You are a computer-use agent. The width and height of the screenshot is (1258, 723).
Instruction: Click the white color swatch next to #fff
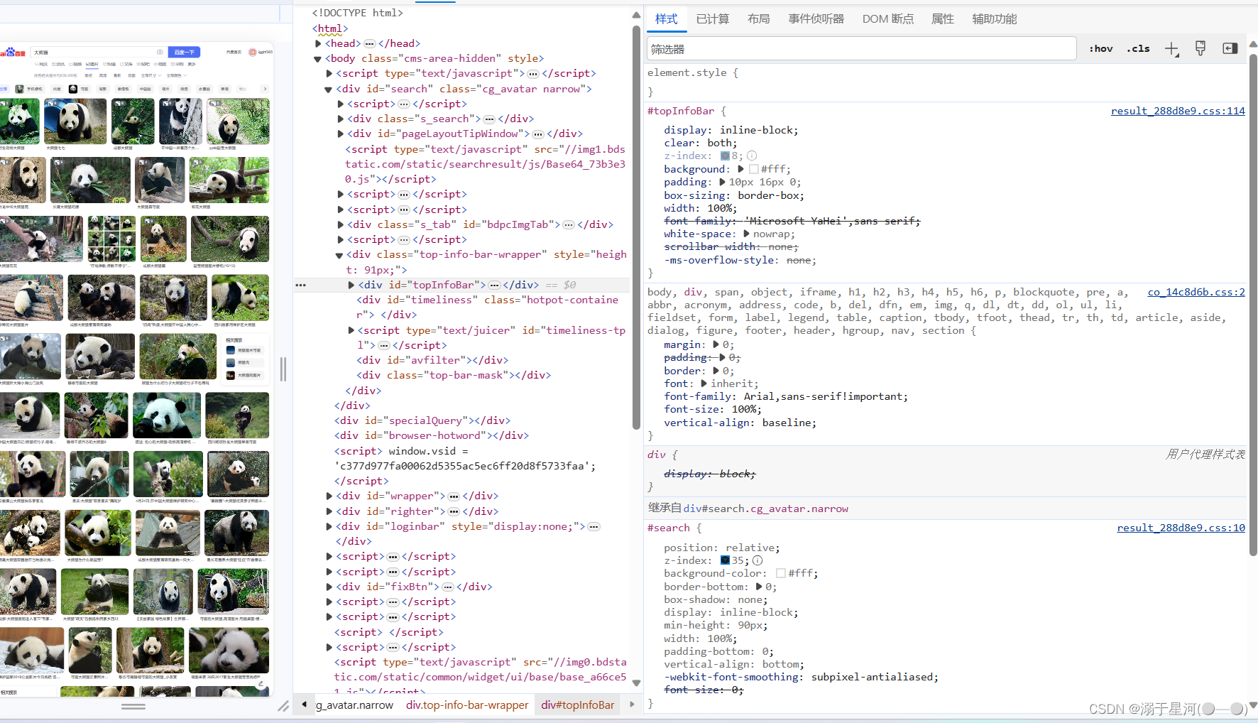755,169
